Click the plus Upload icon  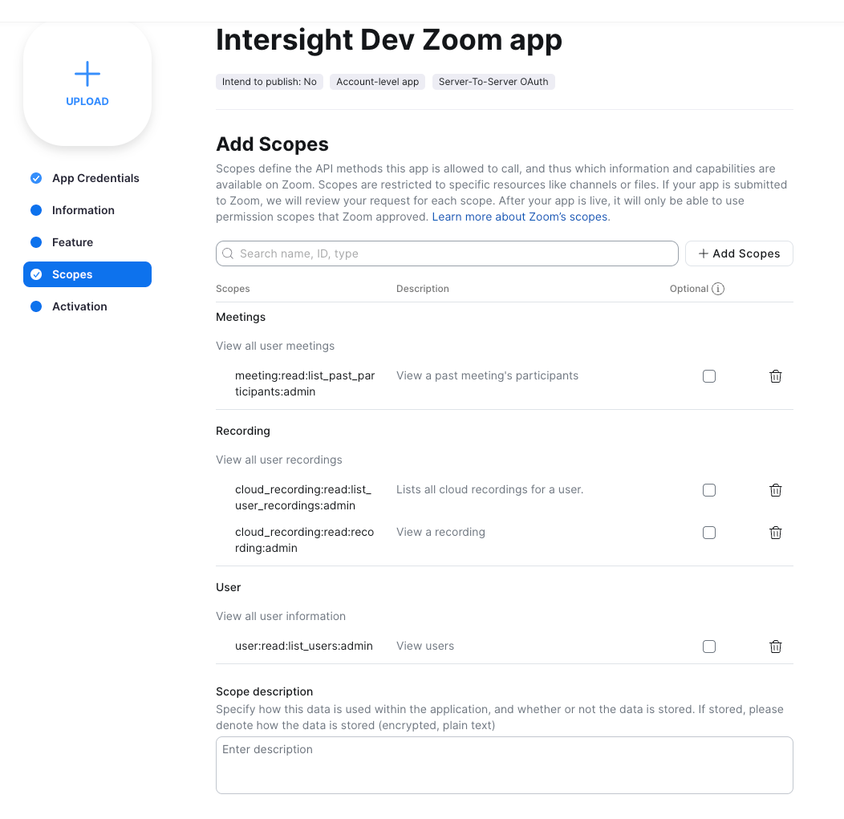[87, 75]
